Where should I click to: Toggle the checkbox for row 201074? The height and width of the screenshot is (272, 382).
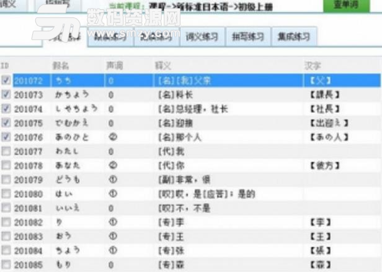6,109
